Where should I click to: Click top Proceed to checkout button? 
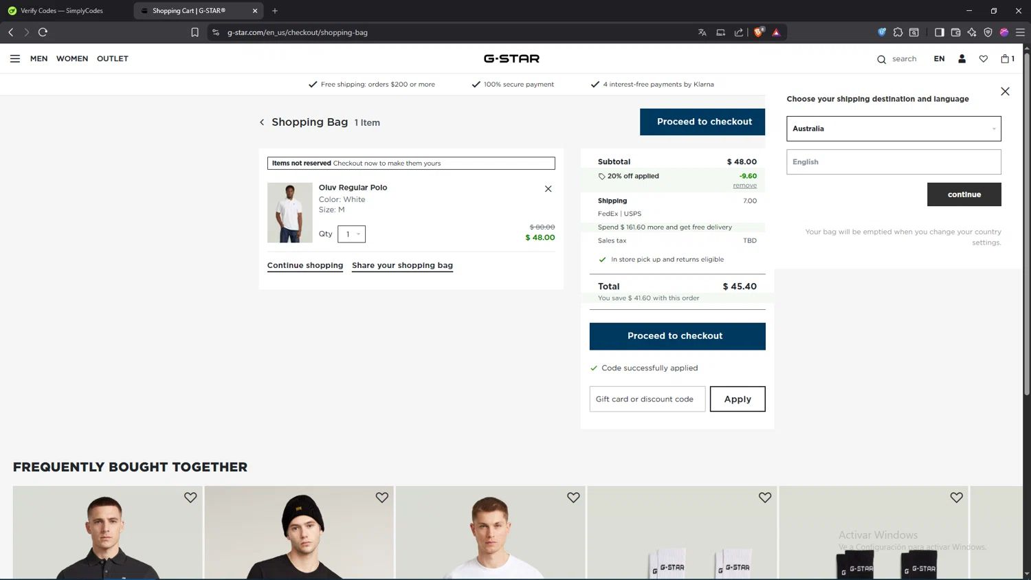pos(702,122)
